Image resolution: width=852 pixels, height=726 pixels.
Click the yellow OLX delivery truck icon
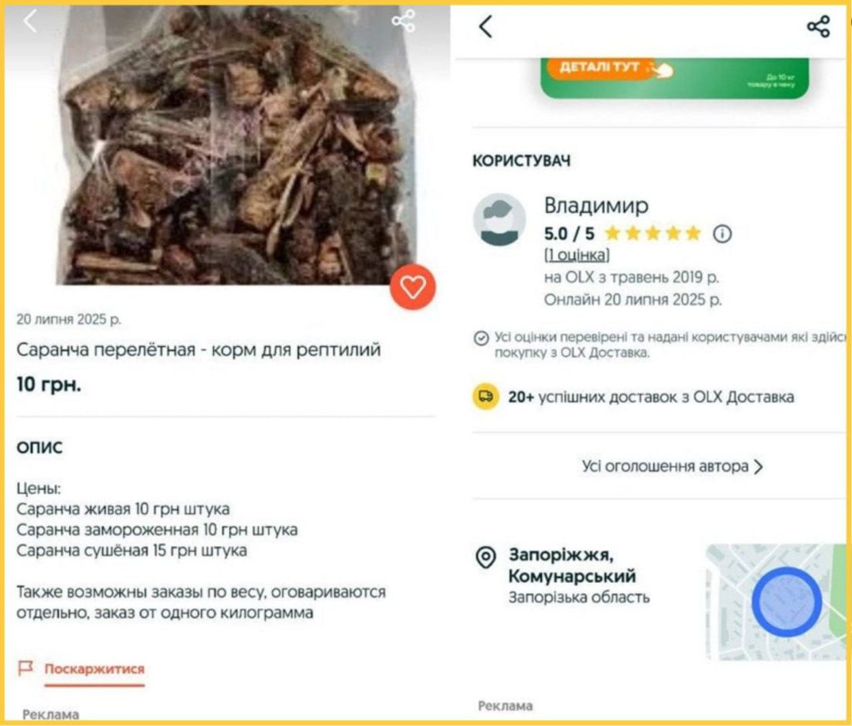486,397
